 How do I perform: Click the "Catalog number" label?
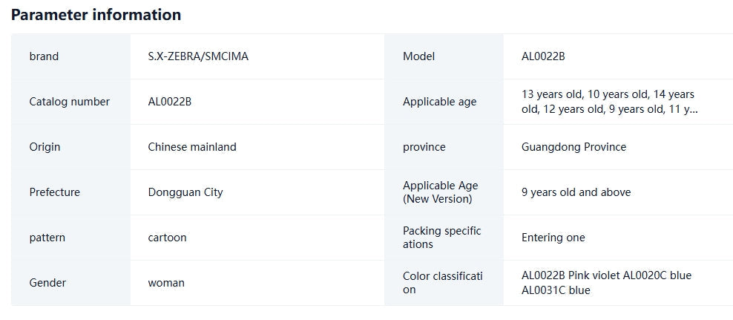point(69,102)
